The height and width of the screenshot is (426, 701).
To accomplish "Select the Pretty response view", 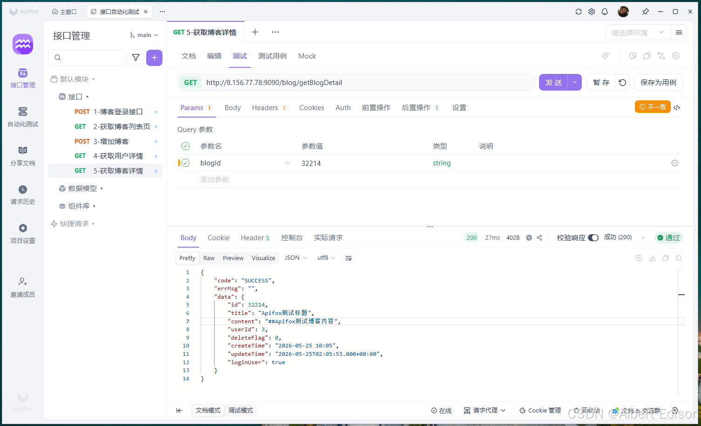I will click(188, 258).
